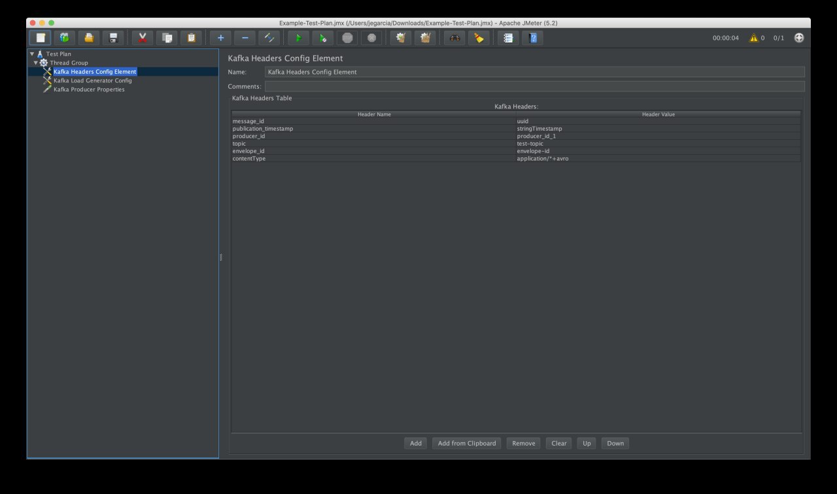Select the application/*+avro value cell
Image resolution: width=837 pixels, height=494 pixels.
coord(658,158)
